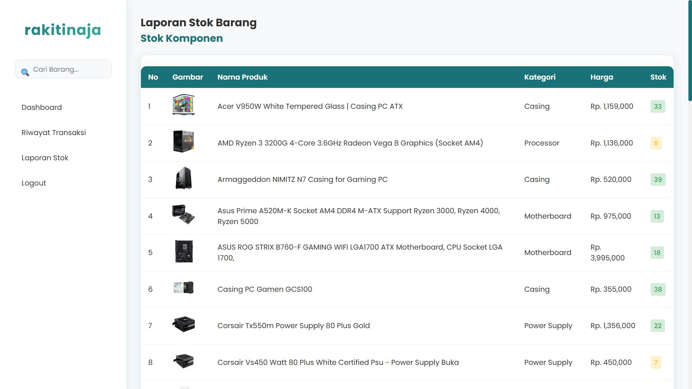Click the Kategori column header
The width and height of the screenshot is (692, 389).
pos(540,77)
